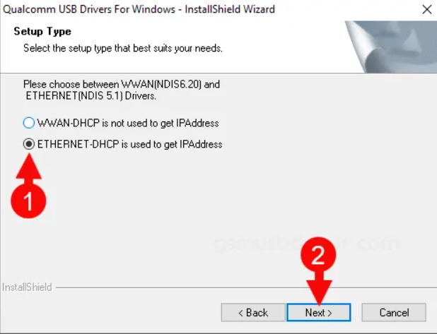The image size is (437, 334).
Task: Click the 'Setup Type' heading
Action: pyautogui.click(x=42, y=31)
